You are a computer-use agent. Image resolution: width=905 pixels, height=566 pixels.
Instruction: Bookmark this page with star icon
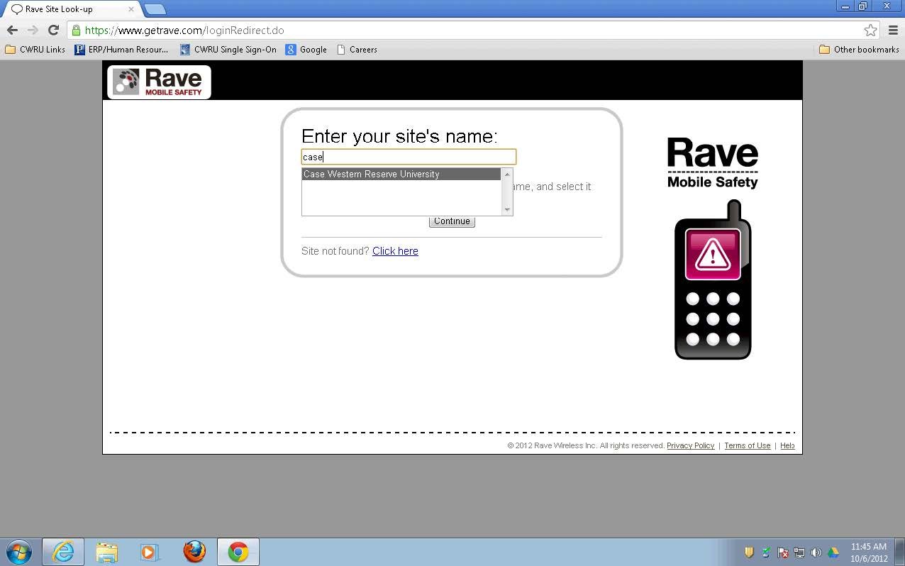pos(870,30)
